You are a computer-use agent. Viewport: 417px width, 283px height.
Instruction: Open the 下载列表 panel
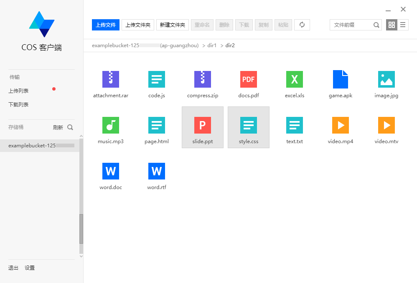[x=18, y=104]
